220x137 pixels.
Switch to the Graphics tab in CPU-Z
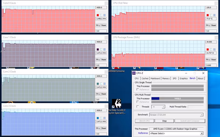tap(184, 78)
